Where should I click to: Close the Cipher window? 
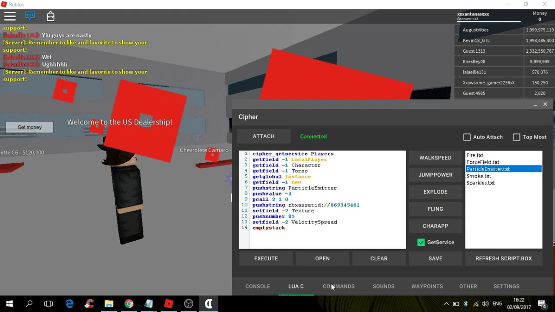pos(545,104)
